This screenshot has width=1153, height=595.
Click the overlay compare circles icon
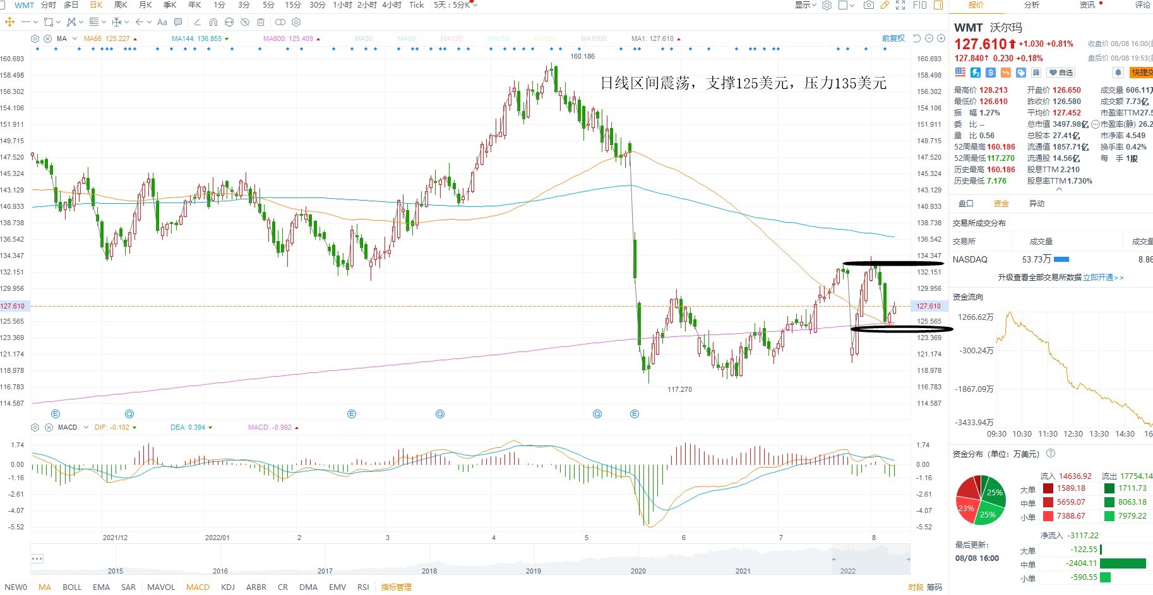pyautogui.click(x=280, y=22)
